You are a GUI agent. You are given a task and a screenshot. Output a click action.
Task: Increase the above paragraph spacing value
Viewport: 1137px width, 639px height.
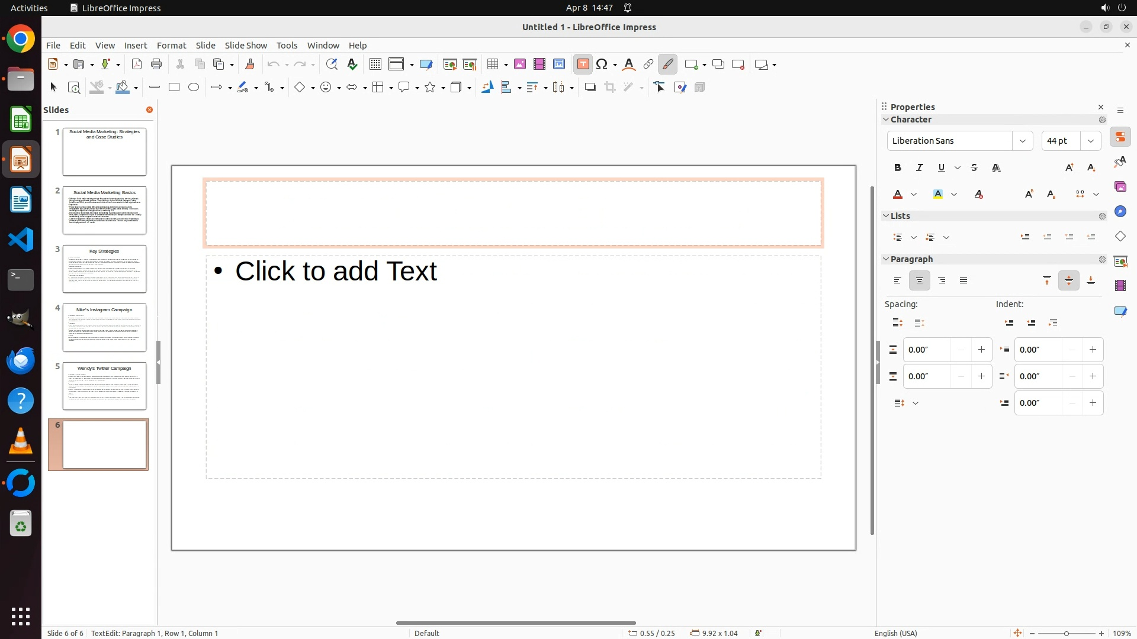click(981, 350)
